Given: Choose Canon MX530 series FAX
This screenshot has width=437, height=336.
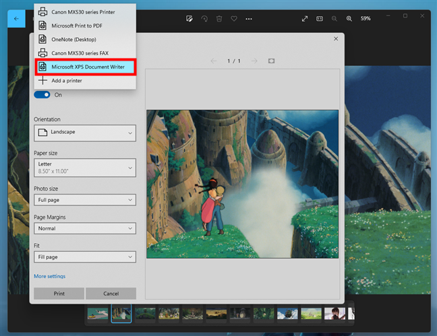Looking at the screenshot, I should coord(85,53).
